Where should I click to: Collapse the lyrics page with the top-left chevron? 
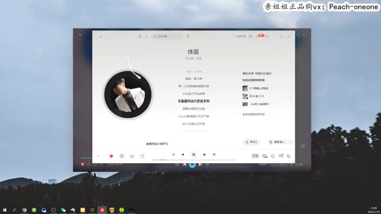(x=100, y=37)
